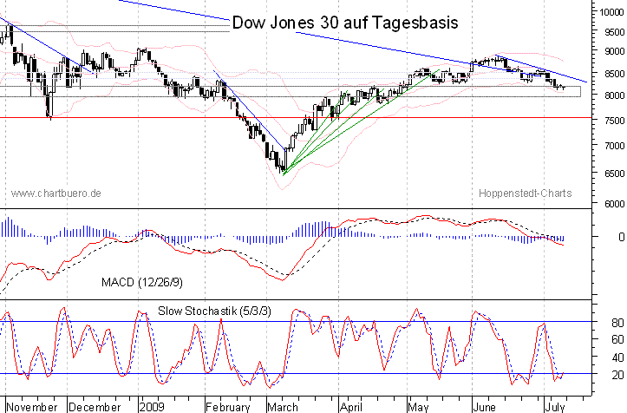627x413 pixels.
Task: Click the 'www.chartbuero.de' text
Action: click(56, 193)
